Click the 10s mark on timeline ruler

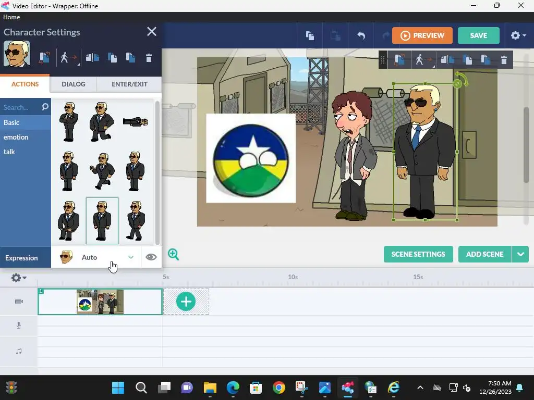pos(293,277)
